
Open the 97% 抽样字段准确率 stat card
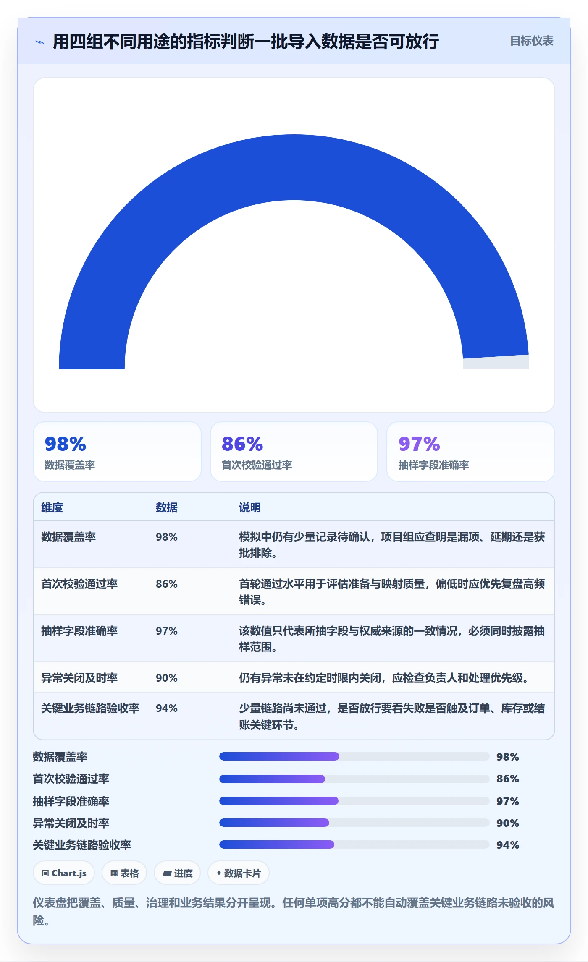point(470,452)
